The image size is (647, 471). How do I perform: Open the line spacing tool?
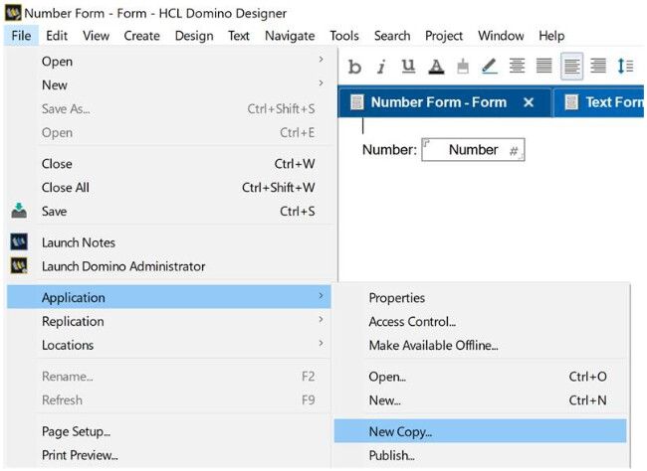pos(625,66)
